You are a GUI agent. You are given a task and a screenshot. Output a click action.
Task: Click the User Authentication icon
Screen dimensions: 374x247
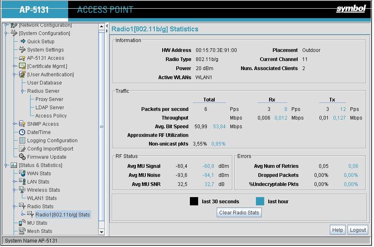[x=22, y=74]
